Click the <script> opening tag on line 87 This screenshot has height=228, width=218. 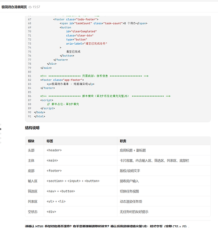coord(47,100)
